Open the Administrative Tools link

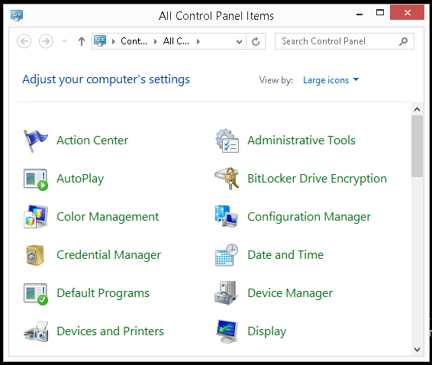(x=301, y=141)
